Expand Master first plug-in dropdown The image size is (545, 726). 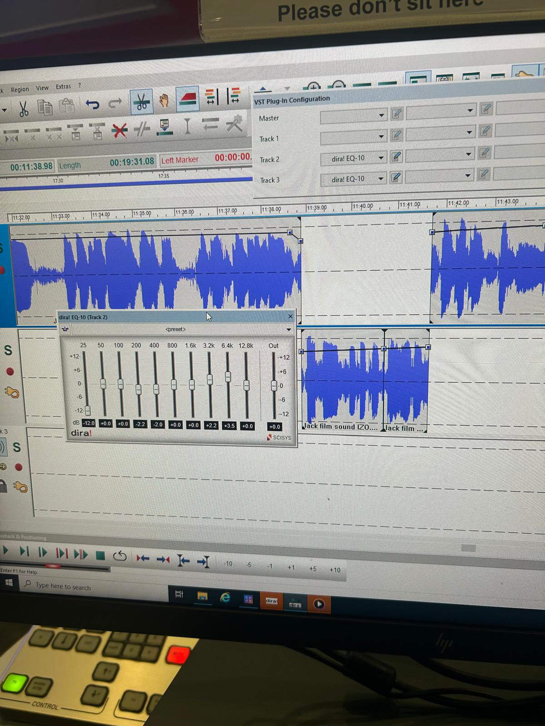pyautogui.click(x=381, y=115)
